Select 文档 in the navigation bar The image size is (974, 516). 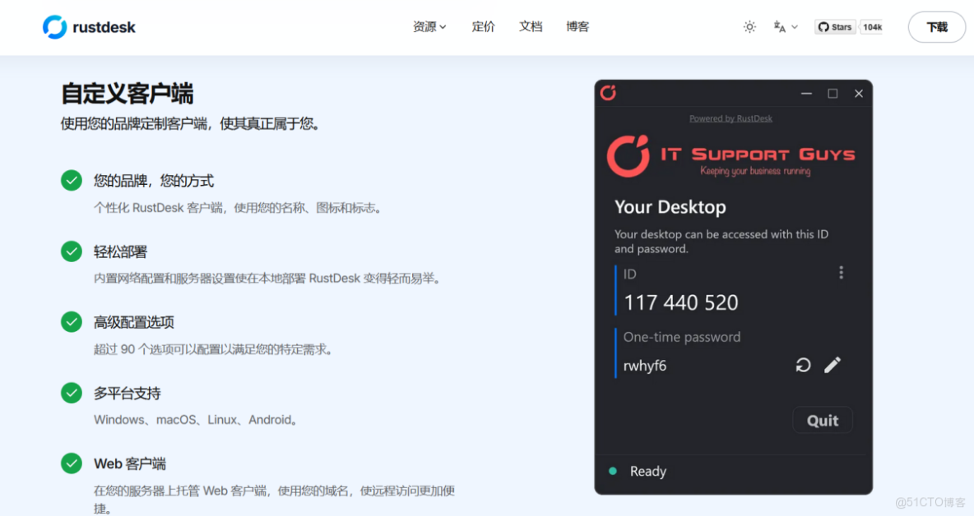531,25
